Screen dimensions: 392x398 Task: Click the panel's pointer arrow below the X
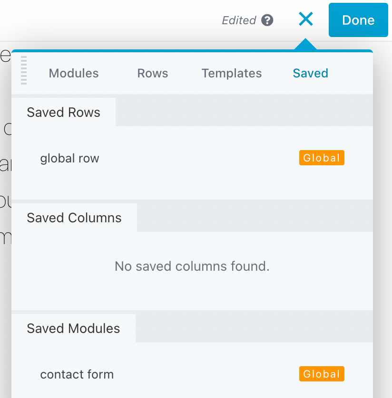[x=305, y=46]
